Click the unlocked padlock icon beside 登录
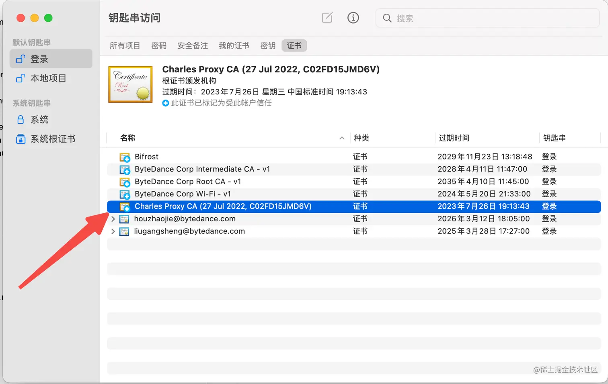The image size is (608, 384). point(21,59)
